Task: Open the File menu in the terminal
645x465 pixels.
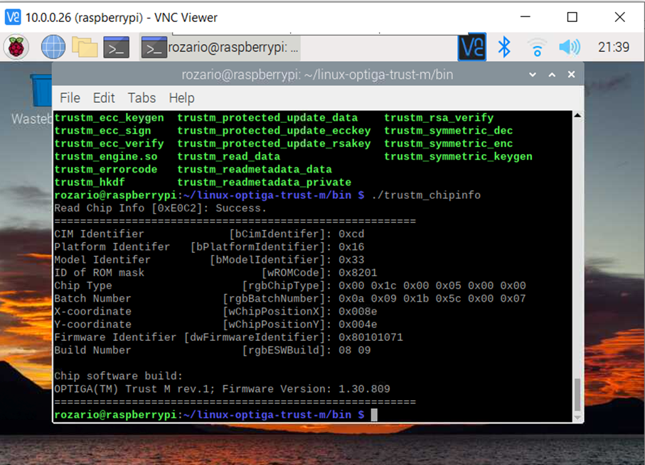Action: tap(70, 98)
